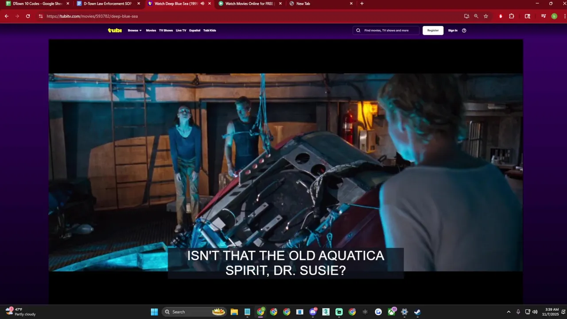Mute the Deep Blue Sea tab audio icon
Viewport: 567px width, 319px height.
point(202,4)
